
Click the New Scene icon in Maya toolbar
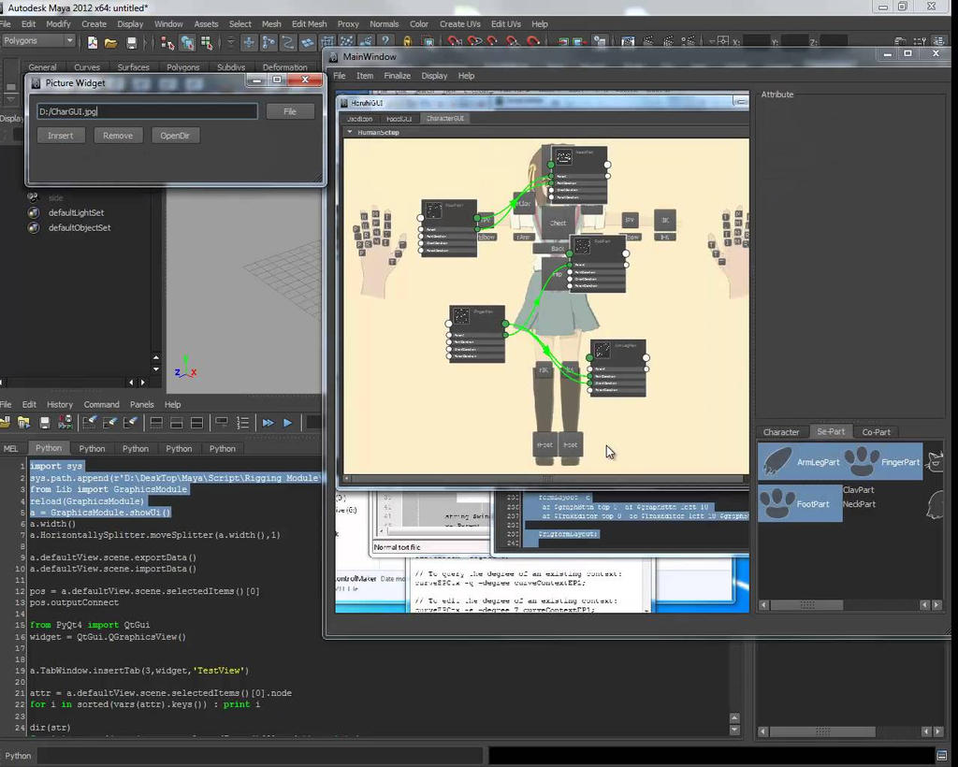pyautogui.click(x=93, y=42)
